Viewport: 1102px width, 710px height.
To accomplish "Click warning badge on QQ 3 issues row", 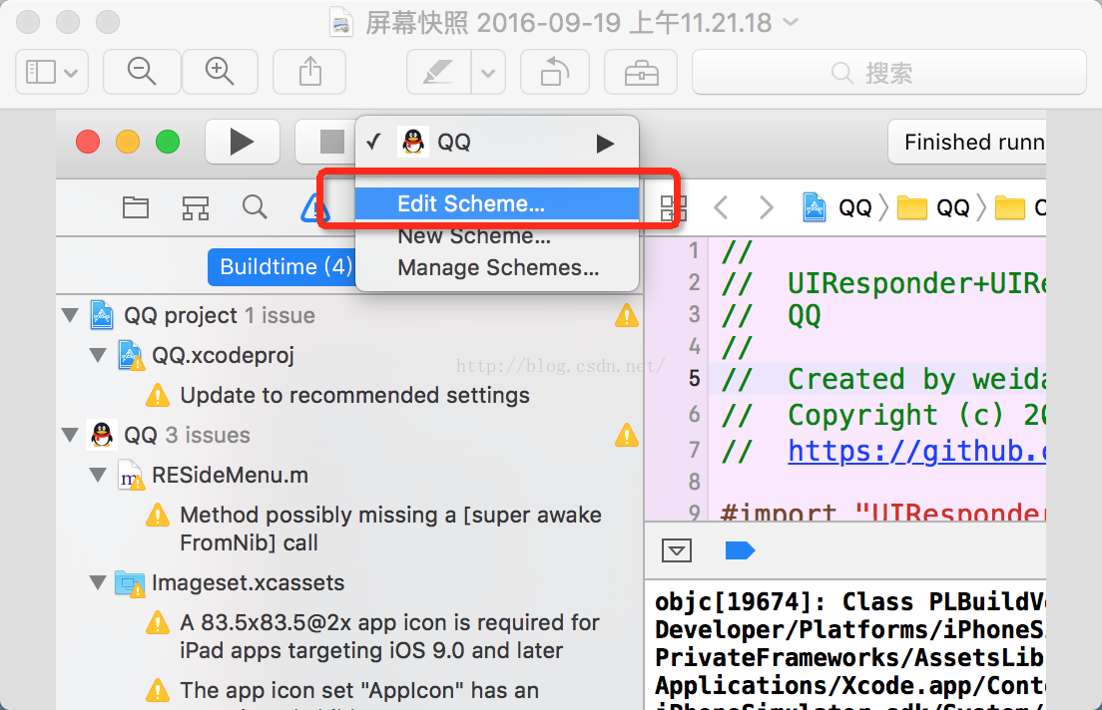I will (x=626, y=436).
